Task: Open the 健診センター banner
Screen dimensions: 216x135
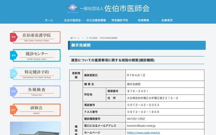Action: (37, 55)
